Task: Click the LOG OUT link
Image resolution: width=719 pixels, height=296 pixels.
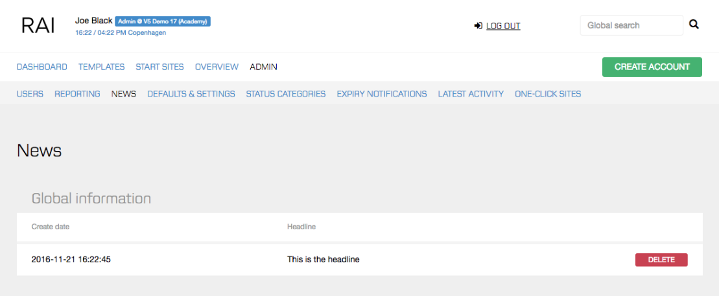Action: coord(503,26)
